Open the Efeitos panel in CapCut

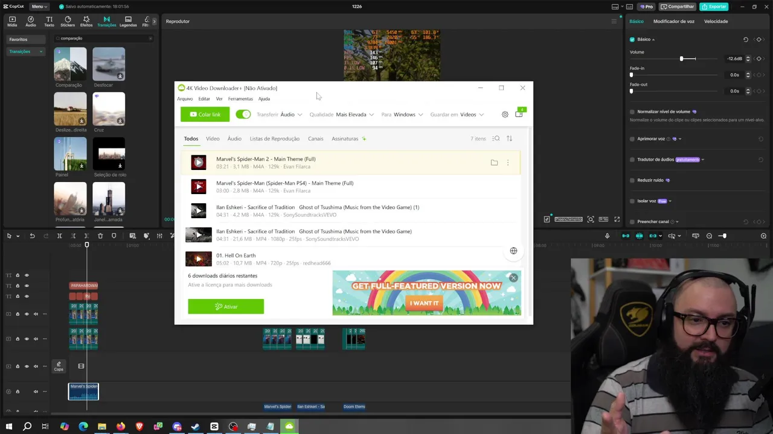[86, 21]
